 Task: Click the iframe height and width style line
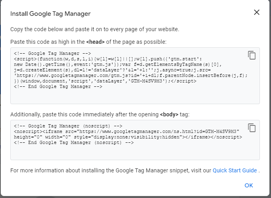point(127,137)
